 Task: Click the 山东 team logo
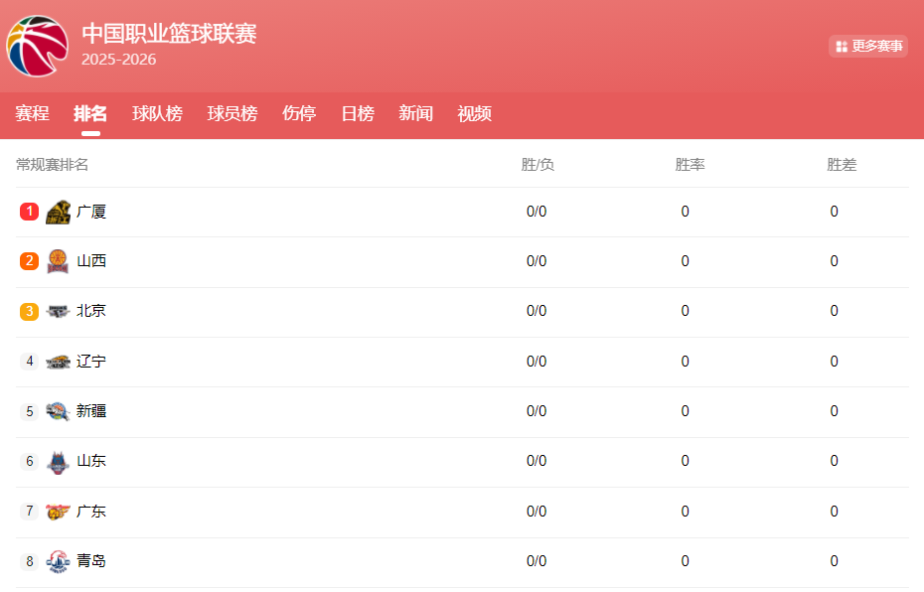click(57, 461)
